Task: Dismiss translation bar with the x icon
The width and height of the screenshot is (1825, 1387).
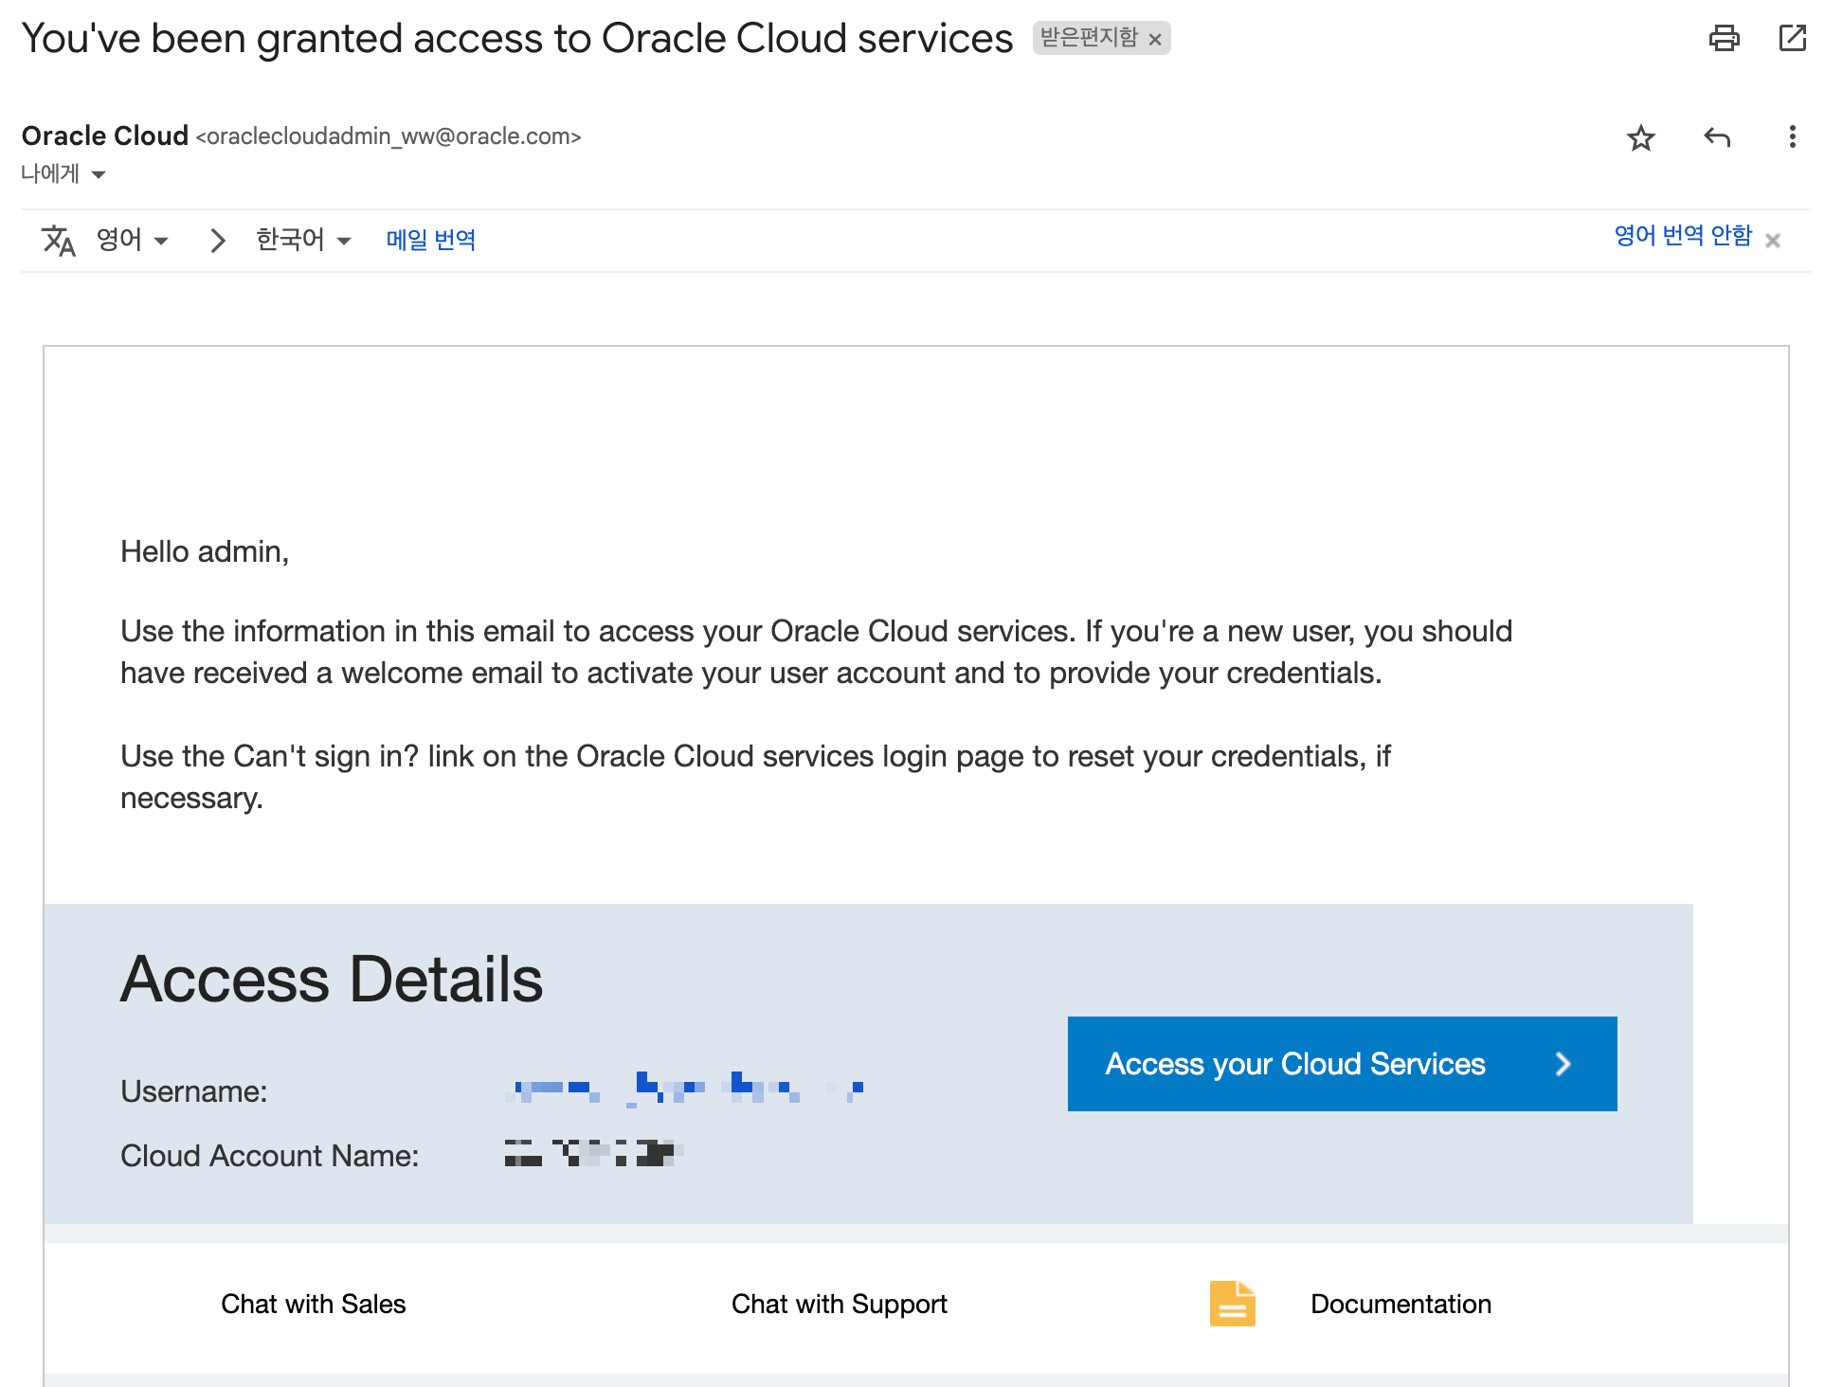Action: tap(1772, 241)
